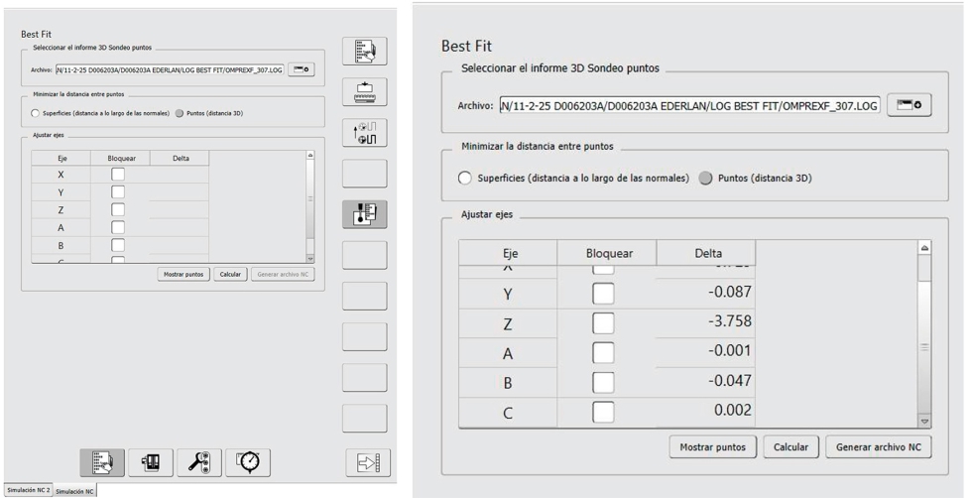Lock B axis with delta -0.047

click(603, 382)
